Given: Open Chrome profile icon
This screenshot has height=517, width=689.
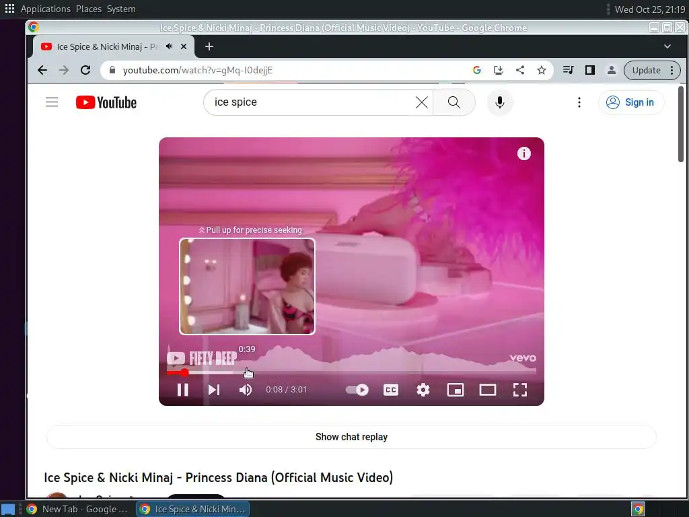Looking at the screenshot, I should [x=611, y=70].
